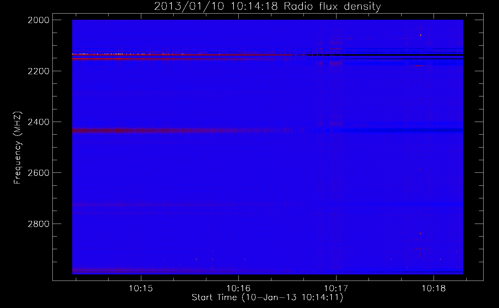Viewport: 499px width, 308px height.
Task: Click the "Start Time (10-Jan-13 10:14:11)" label
Action: (x=267, y=298)
